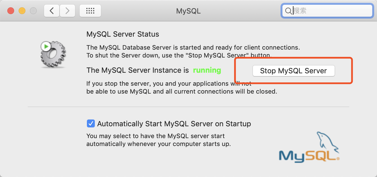Click the gray disabled zoom window button

click(x=33, y=11)
